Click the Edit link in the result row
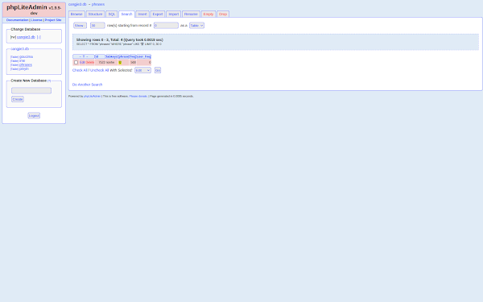The width and height of the screenshot is (483, 302). pos(82,63)
